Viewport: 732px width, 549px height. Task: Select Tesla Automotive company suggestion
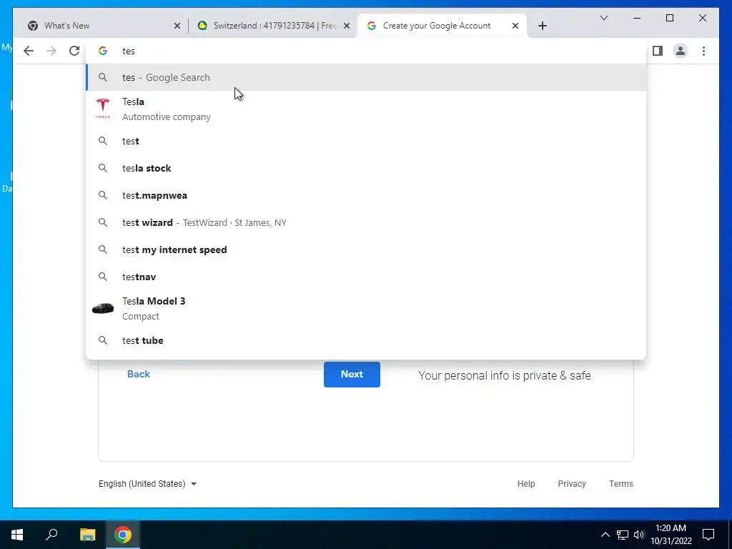tap(366, 109)
